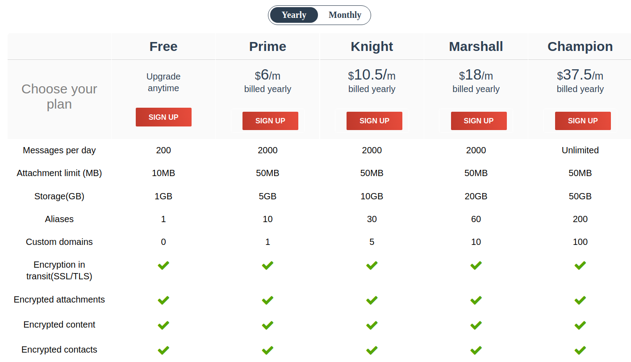Click Free plan encrypted content checkmark
The width and height of the screenshot is (631, 362).
pyautogui.click(x=163, y=325)
